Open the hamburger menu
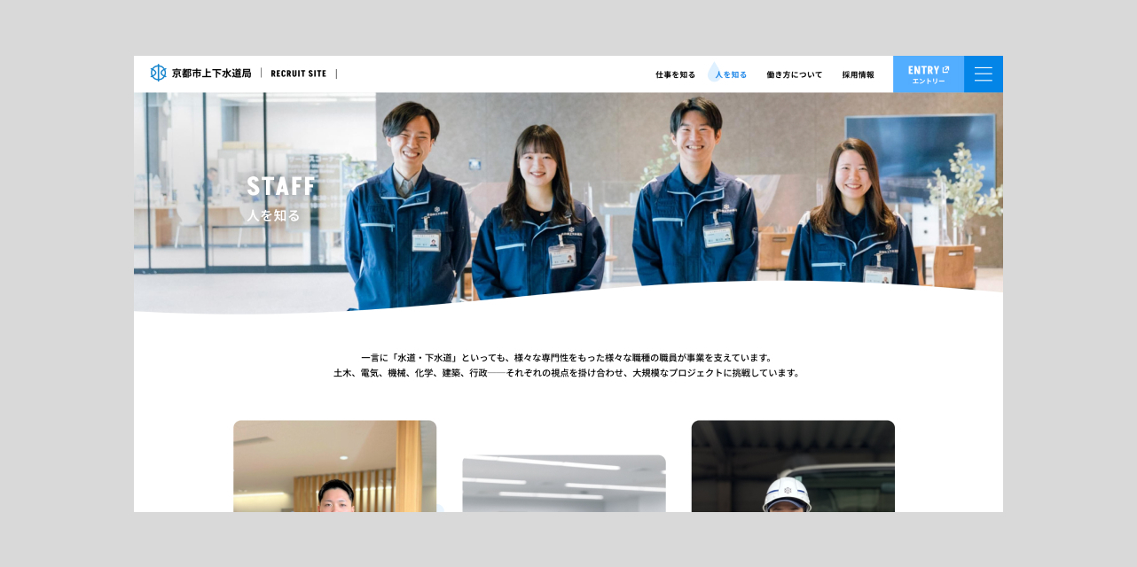This screenshot has width=1137, height=567. point(983,74)
